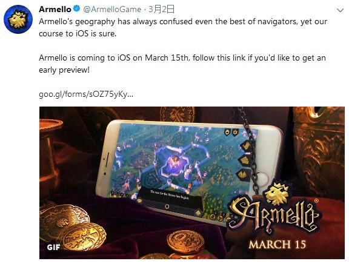Open the goo.gl/forms preview signup link
Viewport: 349px width, 264px height.
click(x=86, y=94)
